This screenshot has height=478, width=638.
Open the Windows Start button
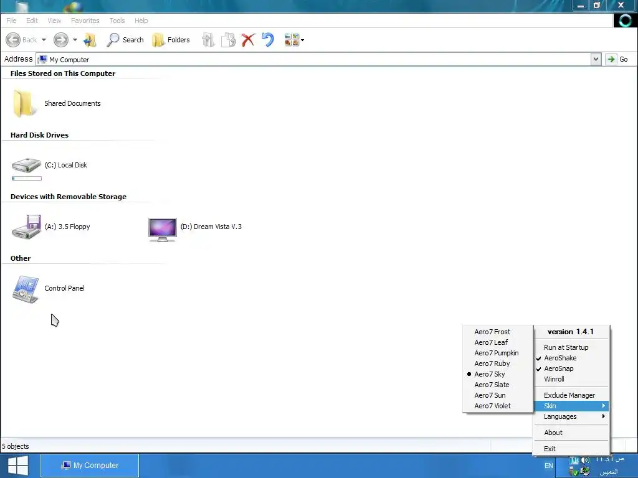[18, 466]
